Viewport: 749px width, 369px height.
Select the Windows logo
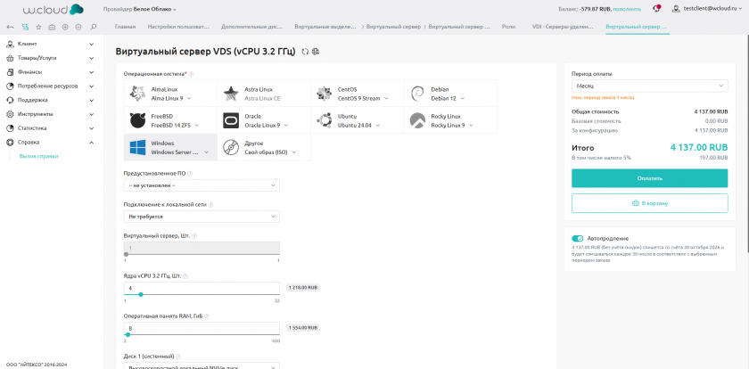[137, 147]
